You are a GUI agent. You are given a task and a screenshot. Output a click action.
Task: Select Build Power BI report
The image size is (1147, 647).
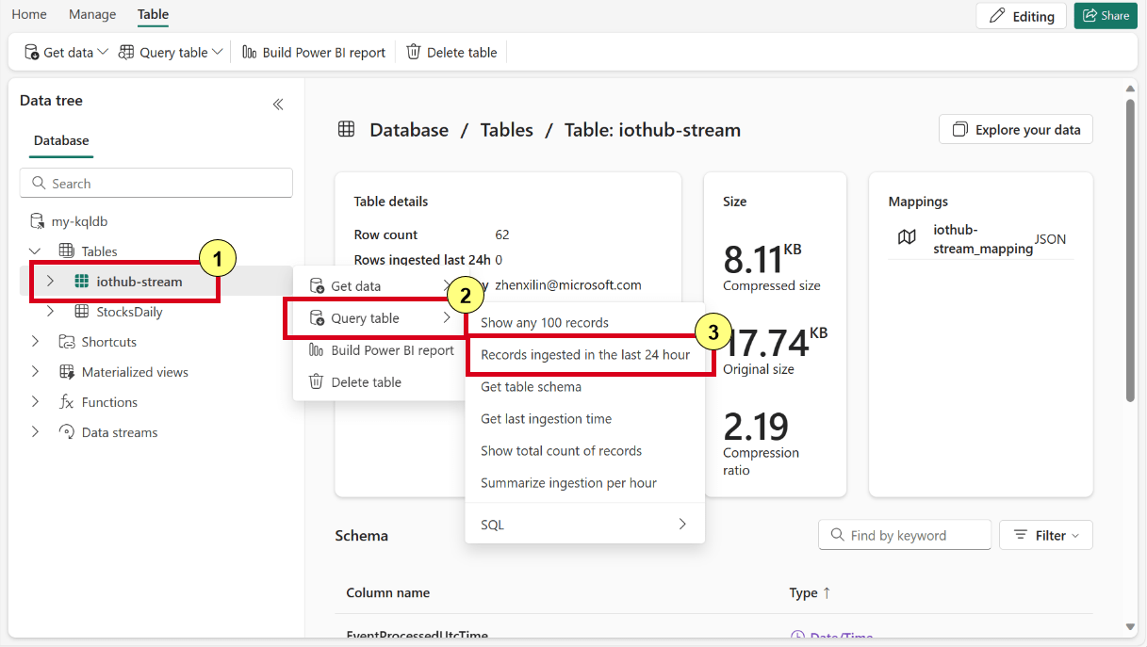pos(313,52)
